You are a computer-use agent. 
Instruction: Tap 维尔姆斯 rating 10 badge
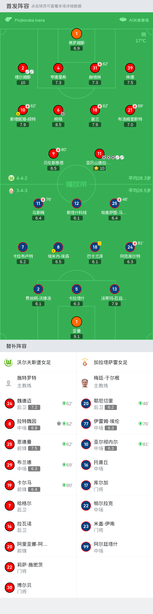point(23,83)
